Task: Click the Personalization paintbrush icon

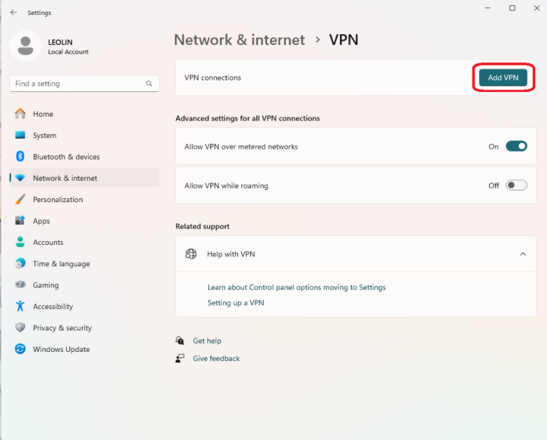Action: (x=20, y=200)
